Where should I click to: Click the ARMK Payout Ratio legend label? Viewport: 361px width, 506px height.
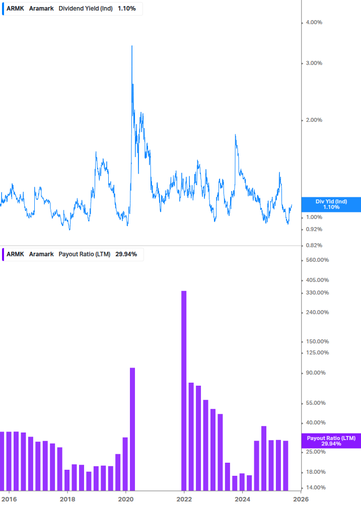click(73, 254)
